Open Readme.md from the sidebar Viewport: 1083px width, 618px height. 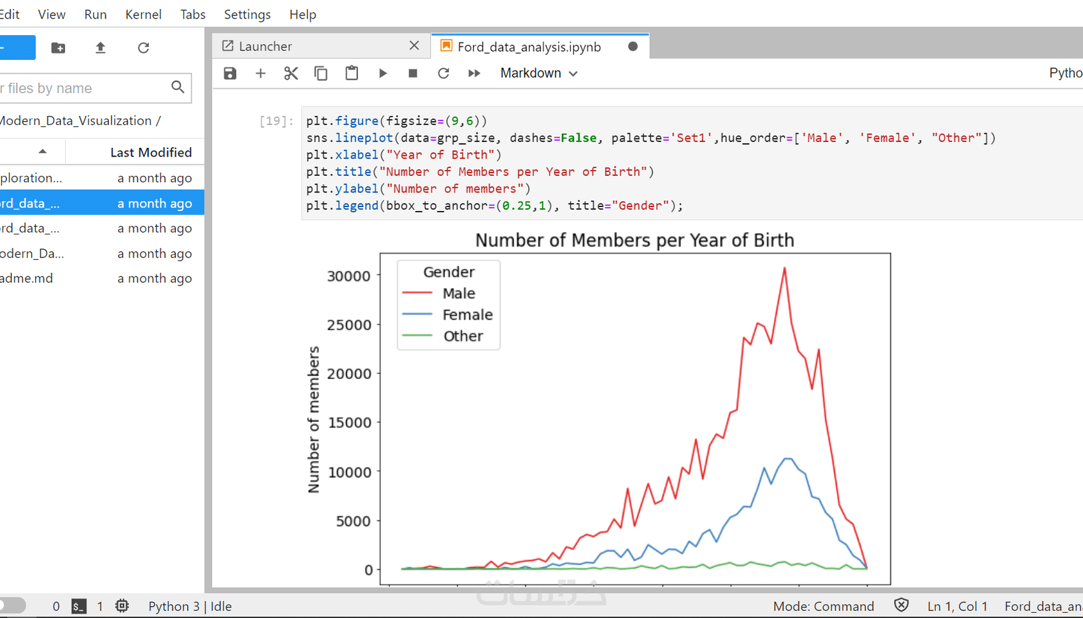[27, 278]
